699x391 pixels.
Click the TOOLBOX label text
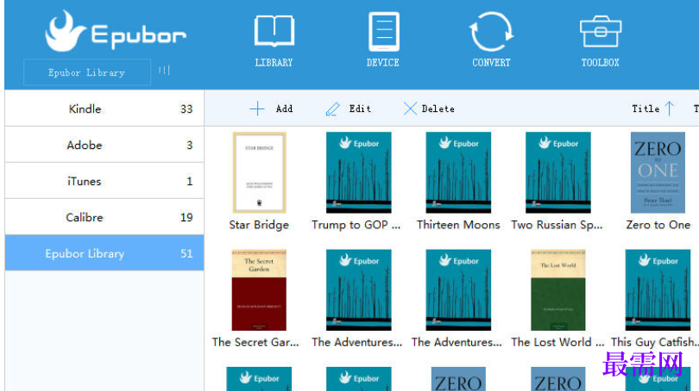click(600, 63)
